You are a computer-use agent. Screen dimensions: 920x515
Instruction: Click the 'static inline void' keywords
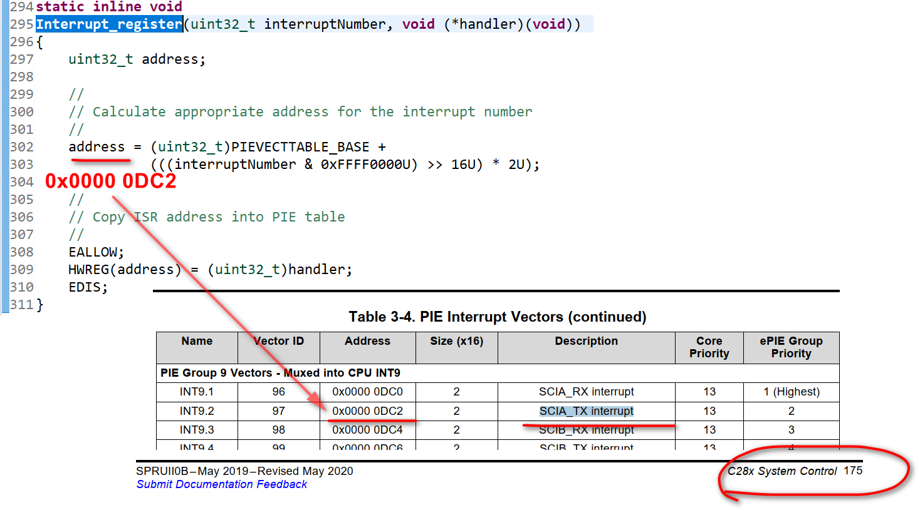pyautogui.click(x=109, y=7)
